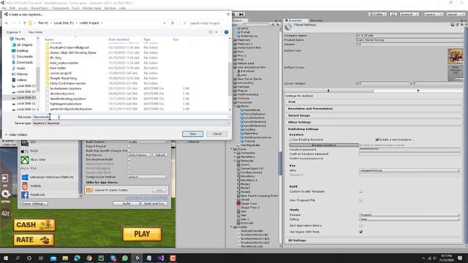Uncheck Use legacy SDK tools
This screenshot has height=263, width=468.
[x=361, y=232]
